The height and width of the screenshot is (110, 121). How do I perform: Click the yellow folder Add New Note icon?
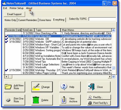pyautogui.click(x=8, y=86)
